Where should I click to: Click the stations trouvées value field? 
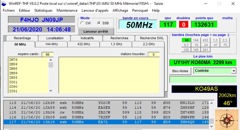(154, 55)
